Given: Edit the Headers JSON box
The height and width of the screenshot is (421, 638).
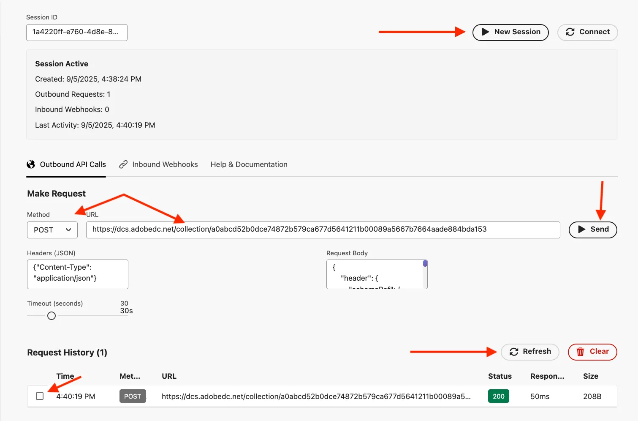Looking at the screenshot, I should pos(78,274).
